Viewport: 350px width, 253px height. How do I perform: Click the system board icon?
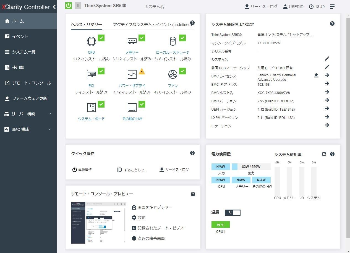point(91,108)
